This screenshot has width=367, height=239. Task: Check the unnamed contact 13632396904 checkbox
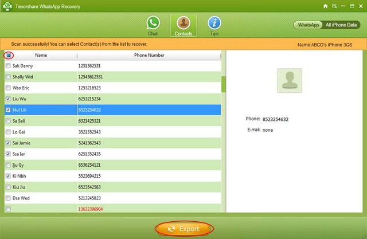coord(8,209)
